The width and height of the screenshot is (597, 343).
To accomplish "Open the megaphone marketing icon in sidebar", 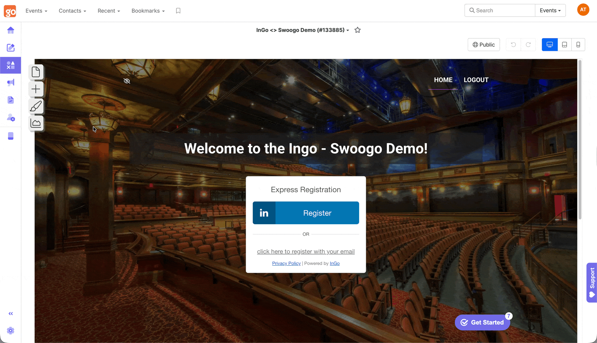I will (x=11, y=82).
